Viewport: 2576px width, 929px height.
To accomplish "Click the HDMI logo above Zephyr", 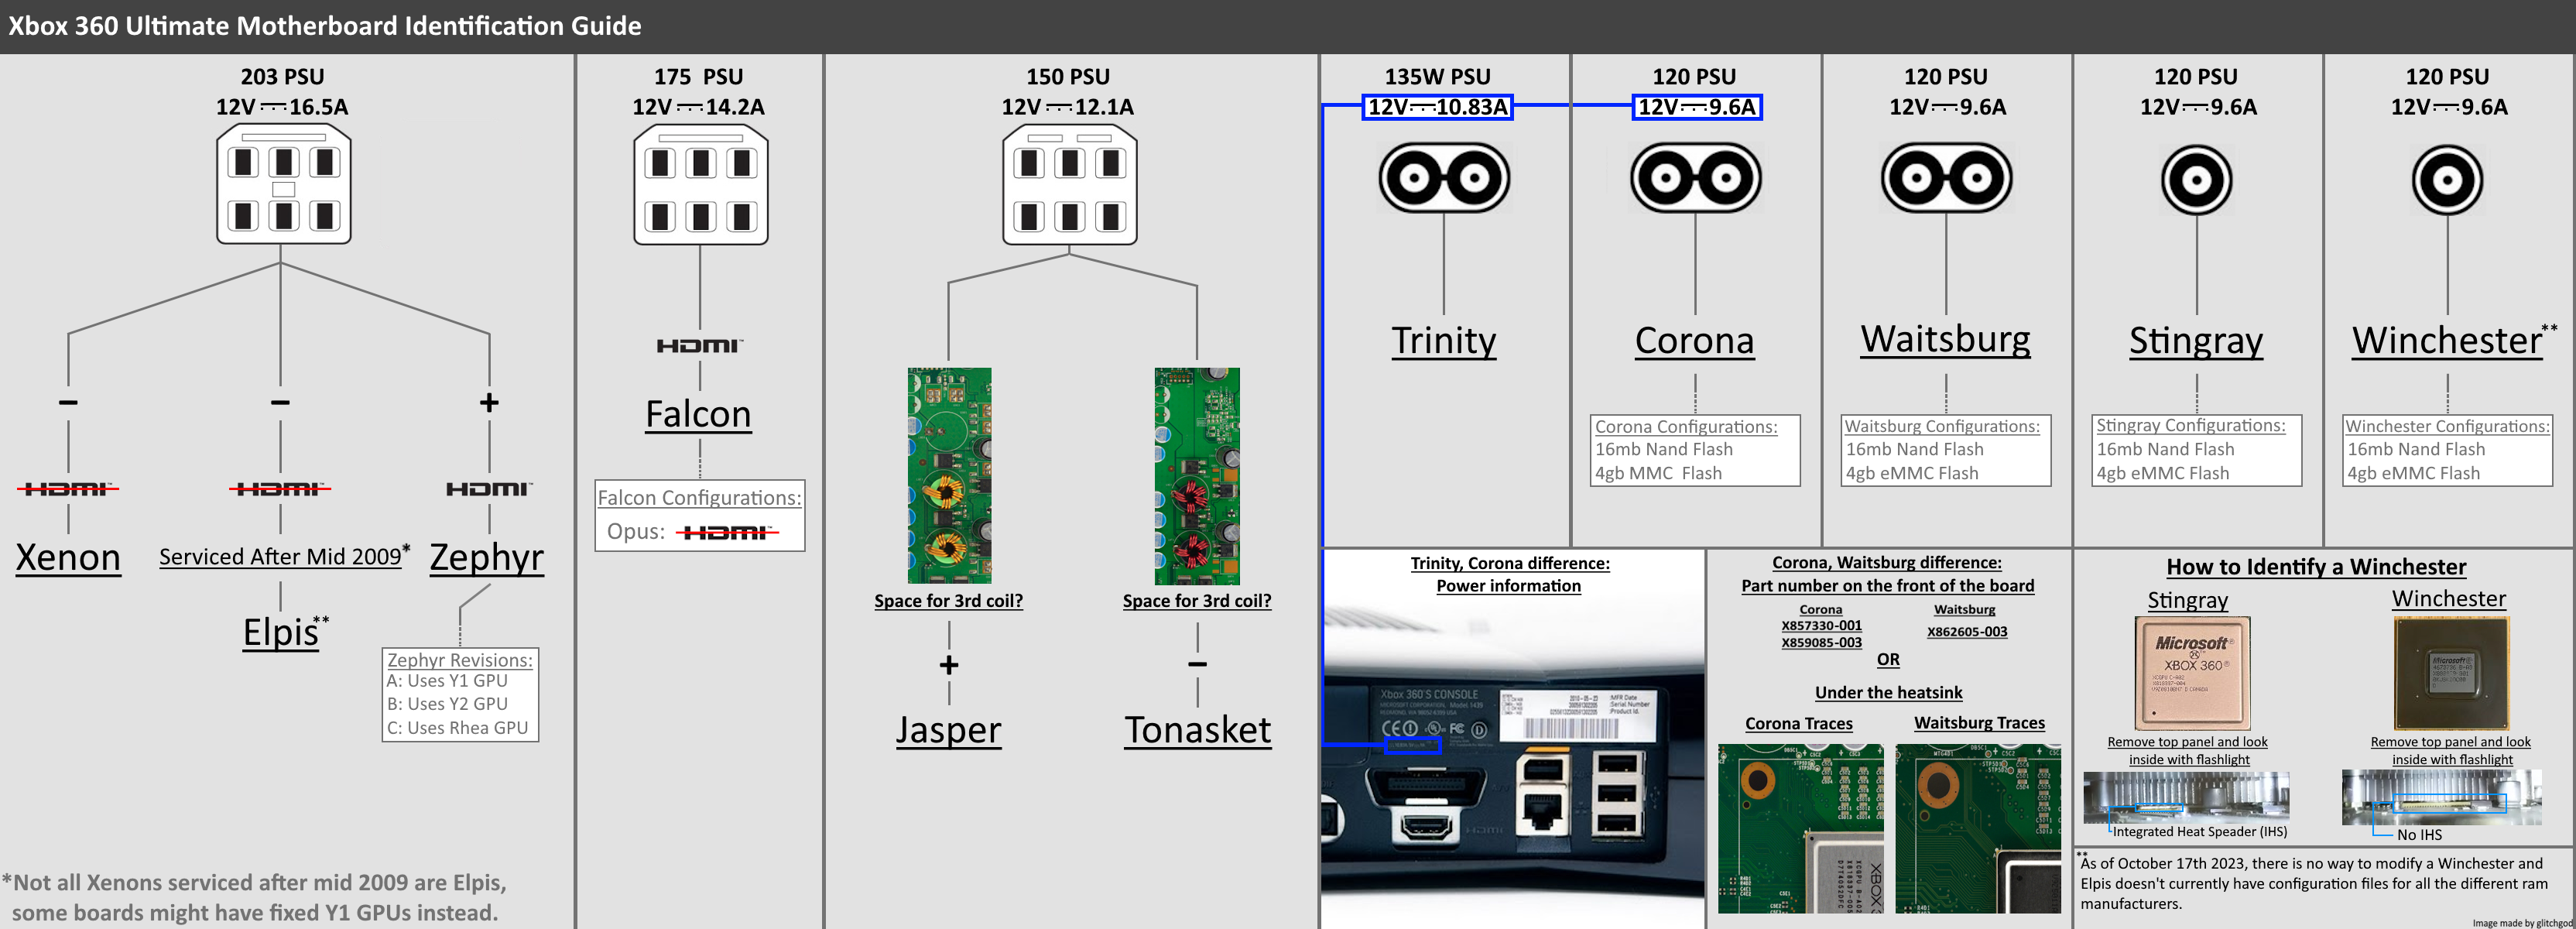I will pos(488,488).
